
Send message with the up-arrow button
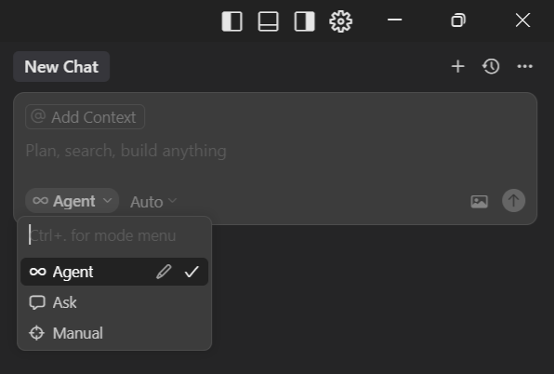[513, 200]
